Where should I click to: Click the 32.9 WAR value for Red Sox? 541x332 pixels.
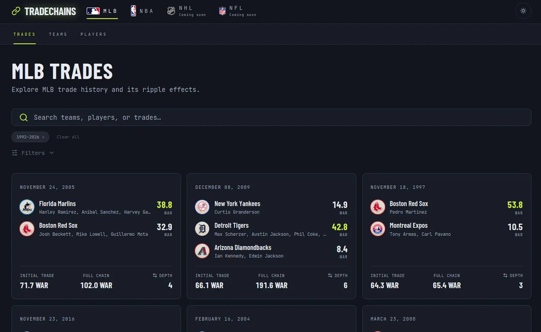coord(164,227)
